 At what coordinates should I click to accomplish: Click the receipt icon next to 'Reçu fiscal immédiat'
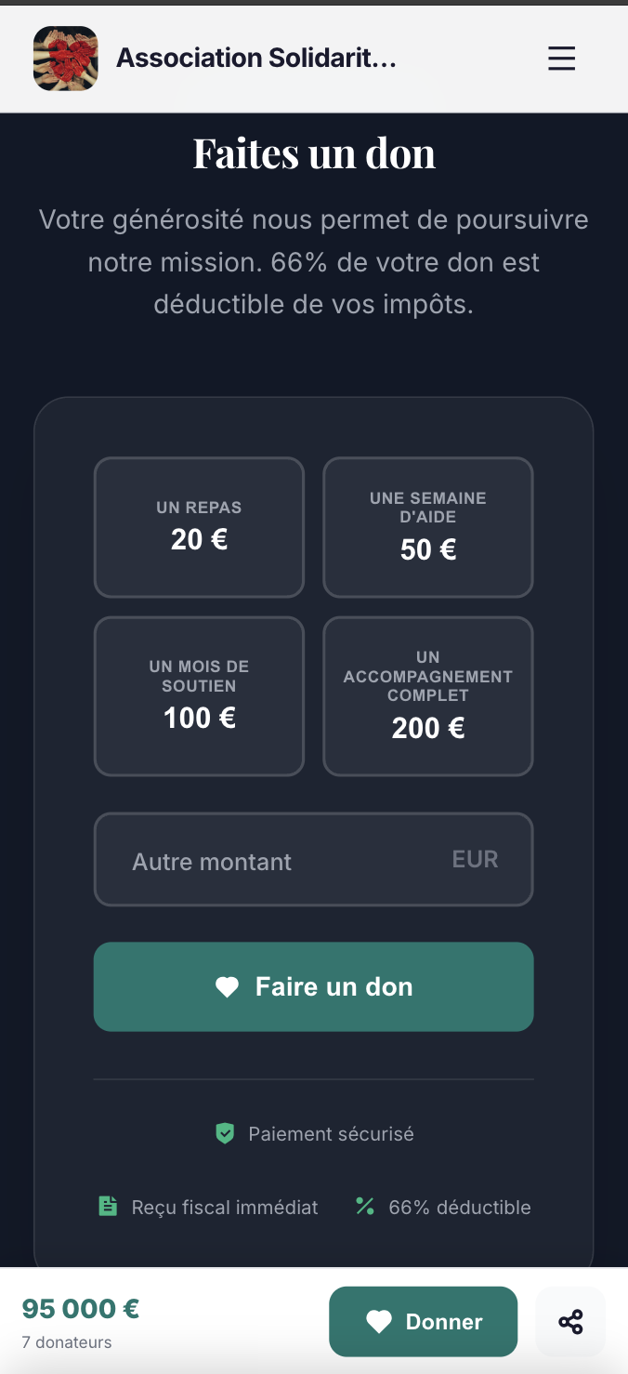point(108,1207)
